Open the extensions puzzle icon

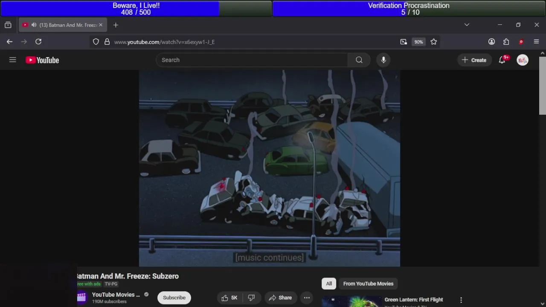point(506,42)
